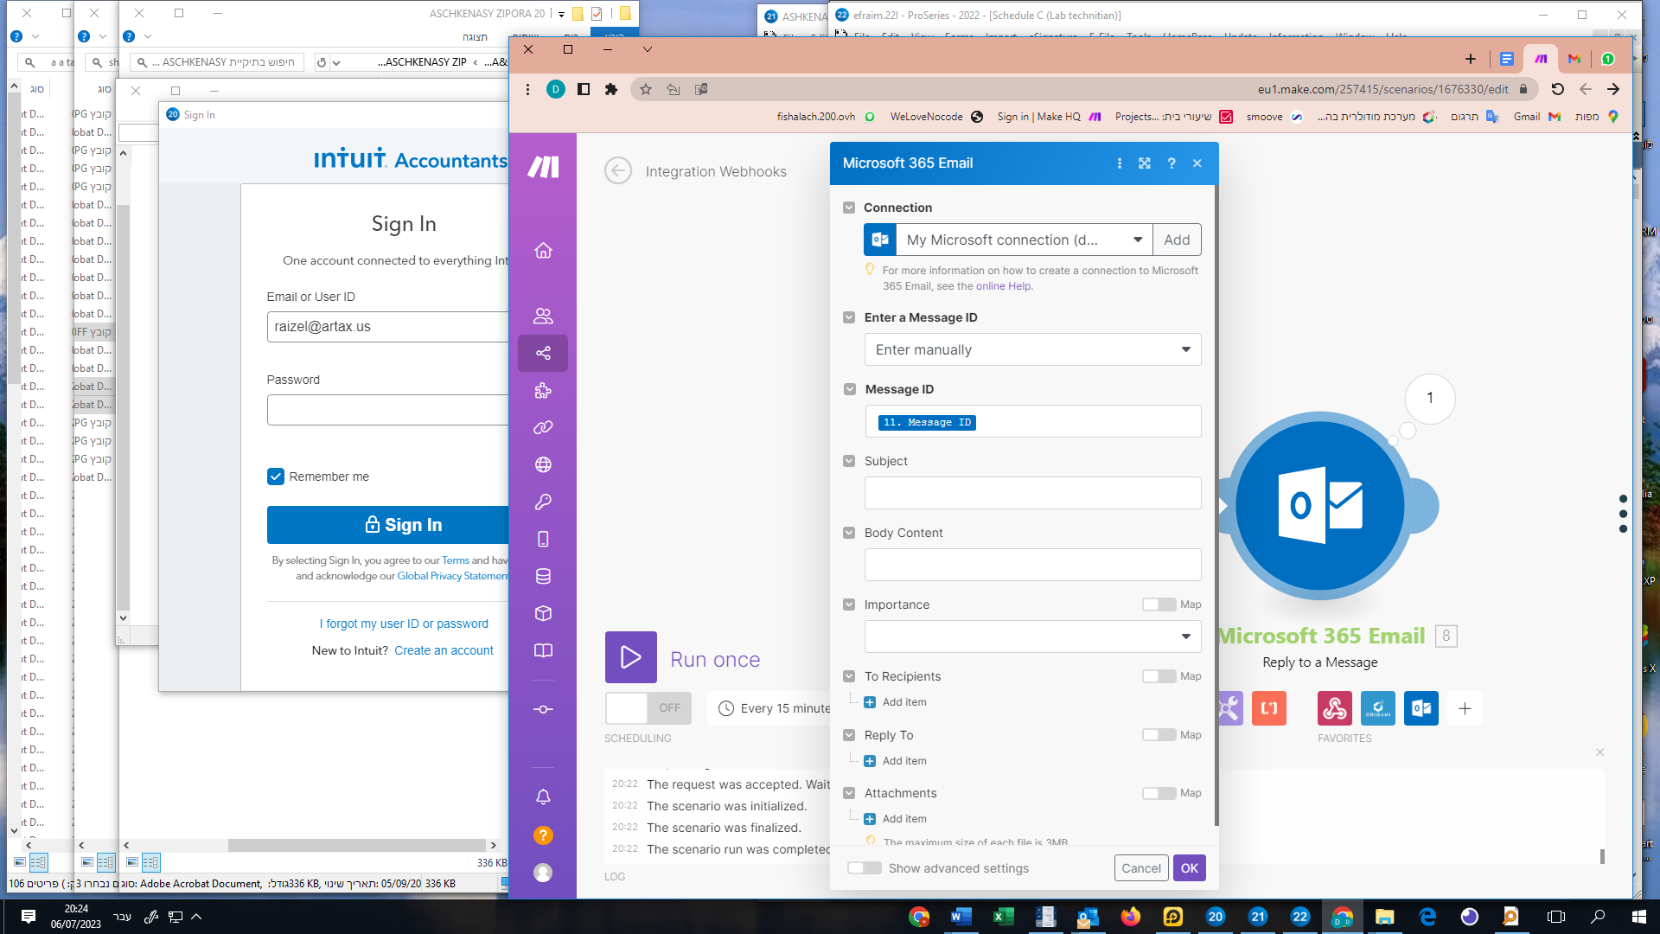Click the Gmail bookmark
Viewport: 1660px width, 934px height.
(1535, 117)
